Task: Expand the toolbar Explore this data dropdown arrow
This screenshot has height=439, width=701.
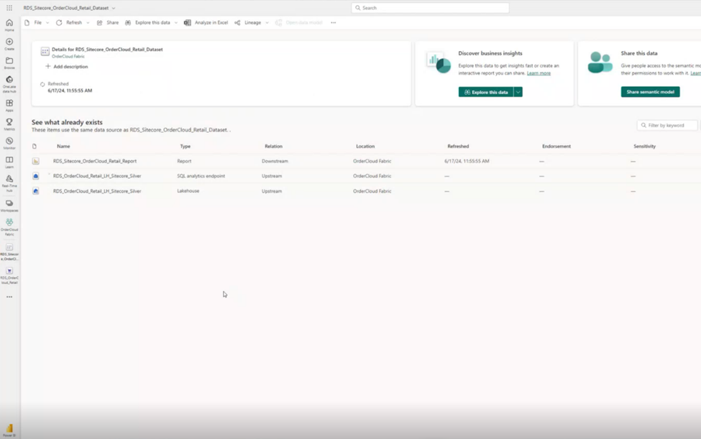Action: coord(175,23)
